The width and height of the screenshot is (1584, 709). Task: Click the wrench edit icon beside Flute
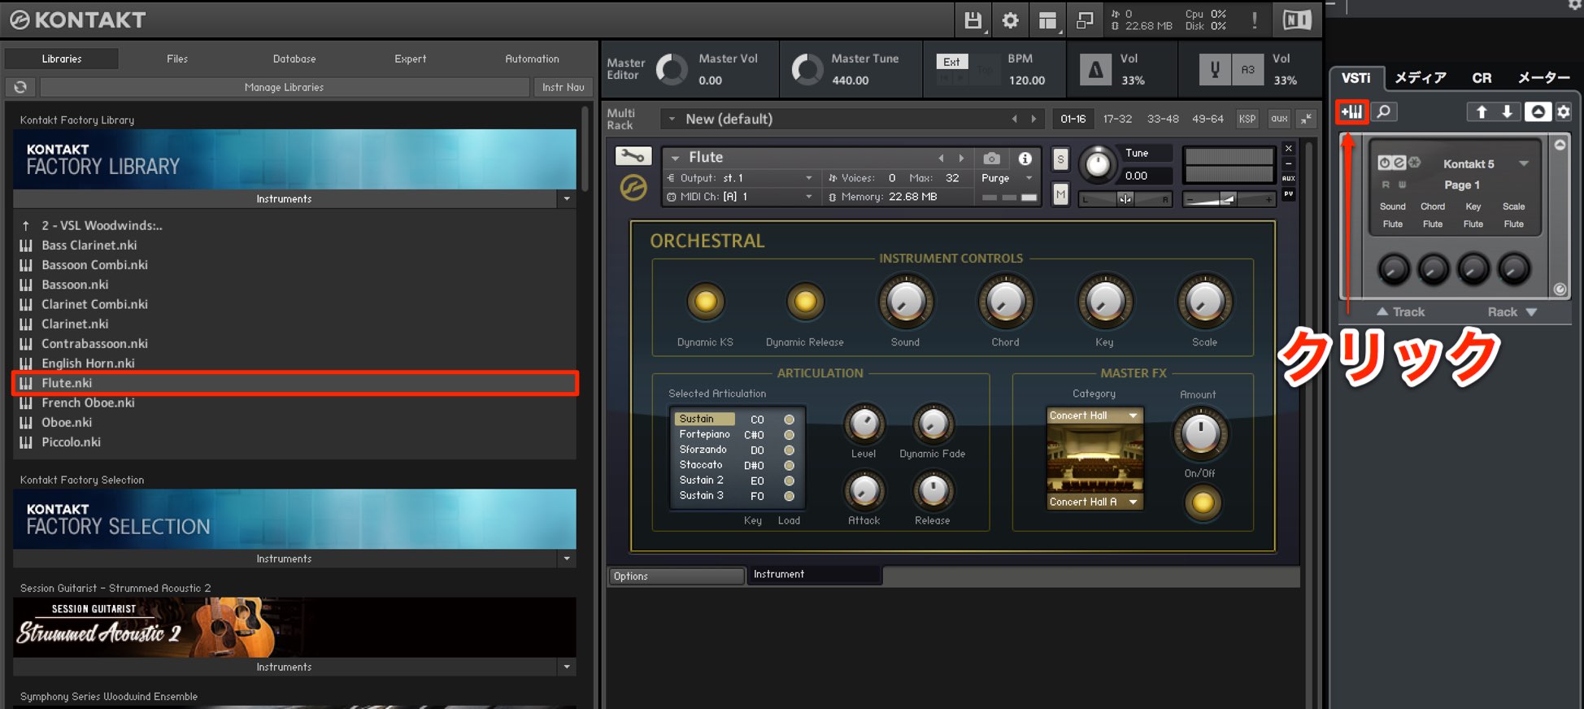(633, 156)
